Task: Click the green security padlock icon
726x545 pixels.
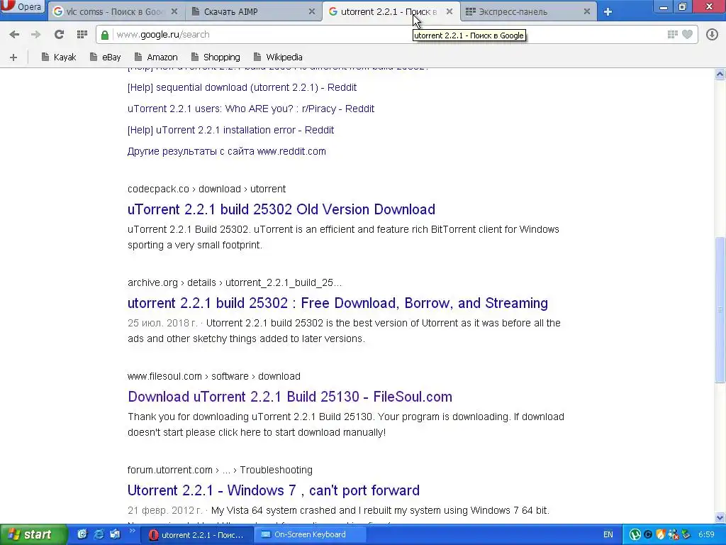Action: 105,35
